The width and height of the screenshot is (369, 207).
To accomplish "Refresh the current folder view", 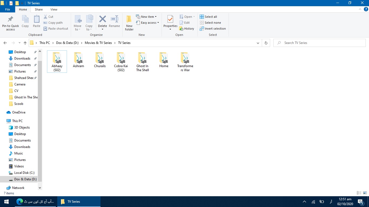I will 266,43.
